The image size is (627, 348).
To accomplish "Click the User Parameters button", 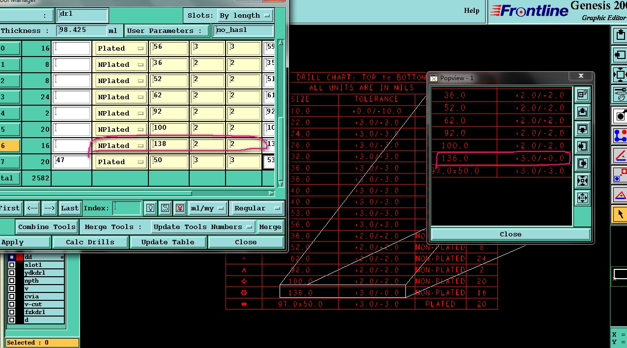I will pos(167,30).
